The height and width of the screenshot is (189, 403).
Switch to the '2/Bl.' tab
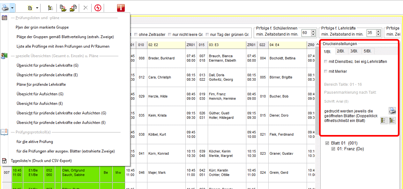[340, 51]
